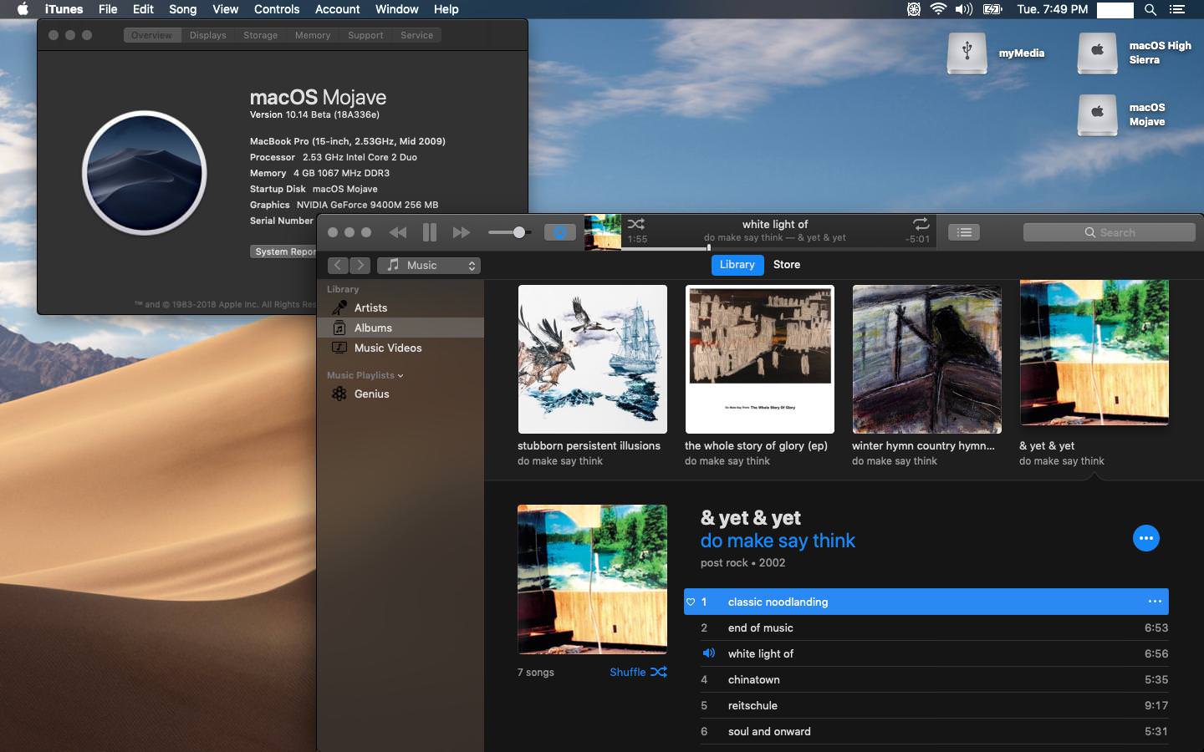Open the macOS Mojave disk icon on desktop
1204x752 pixels.
1098,114
